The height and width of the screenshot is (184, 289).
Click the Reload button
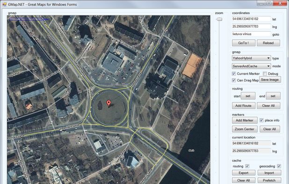click(x=268, y=43)
